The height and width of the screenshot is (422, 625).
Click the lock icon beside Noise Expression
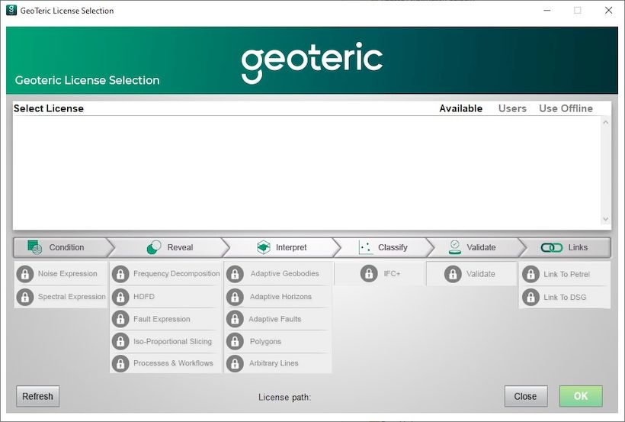pos(25,274)
